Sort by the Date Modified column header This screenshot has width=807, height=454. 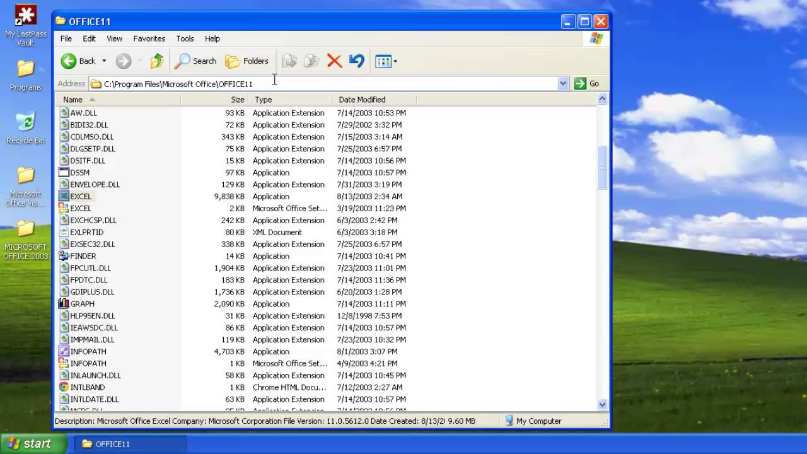pyautogui.click(x=374, y=100)
